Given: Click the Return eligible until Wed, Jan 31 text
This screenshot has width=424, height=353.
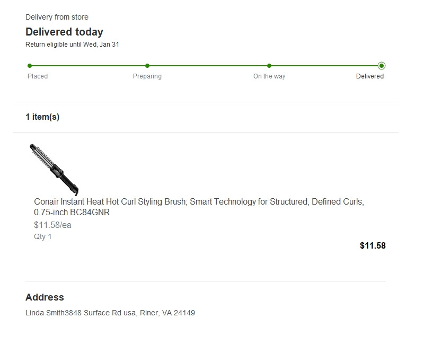Looking at the screenshot, I should point(72,45).
